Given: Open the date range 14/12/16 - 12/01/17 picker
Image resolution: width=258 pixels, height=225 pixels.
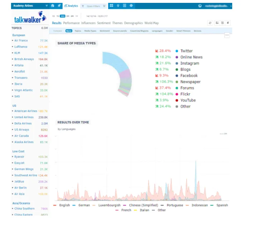Looking at the screenshot, I should (97, 16).
